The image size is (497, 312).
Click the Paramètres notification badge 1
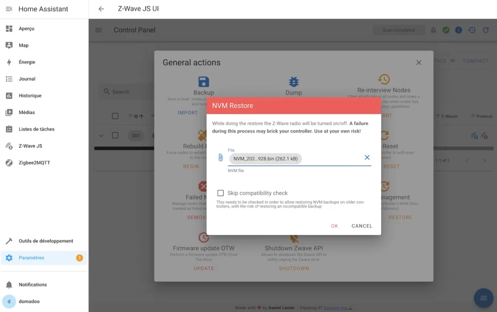click(x=79, y=258)
